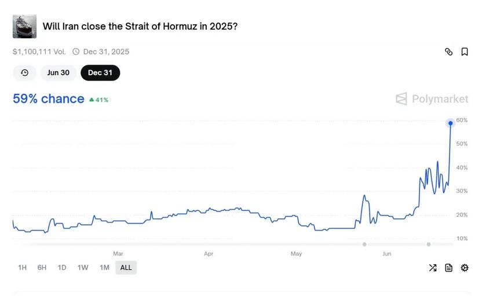The height and width of the screenshot is (296, 482).
Task: Select the Dec 31 date pill
Action: [x=100, y=73]
